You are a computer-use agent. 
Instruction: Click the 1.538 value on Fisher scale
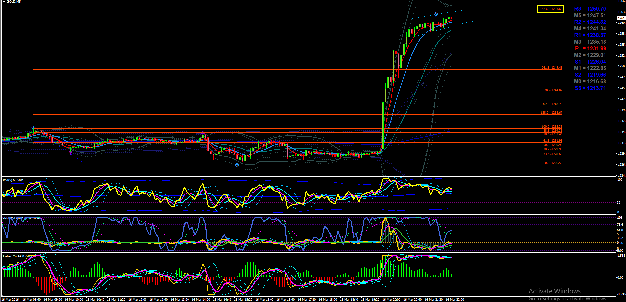[621, 256]
